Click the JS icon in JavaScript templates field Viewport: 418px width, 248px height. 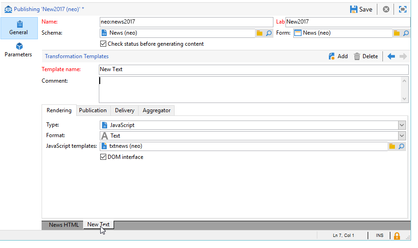[104, 146]
